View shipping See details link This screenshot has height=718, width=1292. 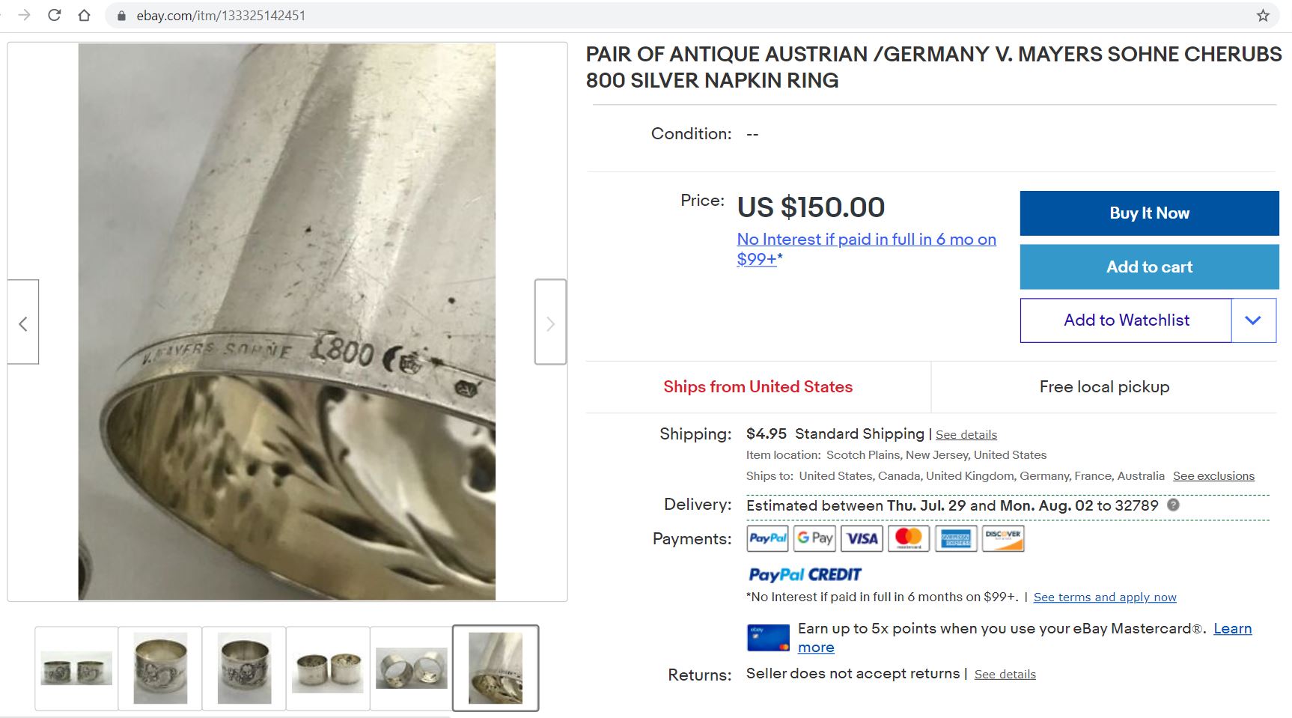(966, 435)
